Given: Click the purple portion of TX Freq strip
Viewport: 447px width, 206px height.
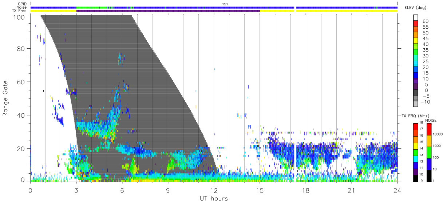Looking at the screenshot, I should click(x=168, y=11).
